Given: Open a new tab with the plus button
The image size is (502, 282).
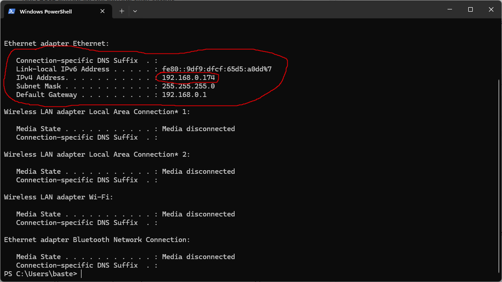Looking at the screenshot, I should click(x=122, y=11).
